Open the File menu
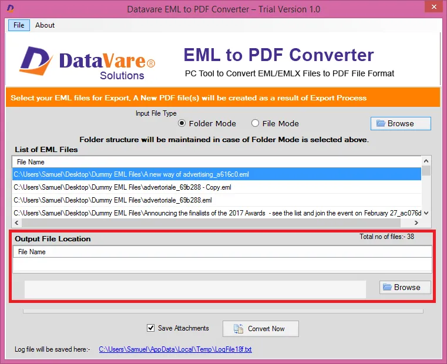 coord(19,25)
